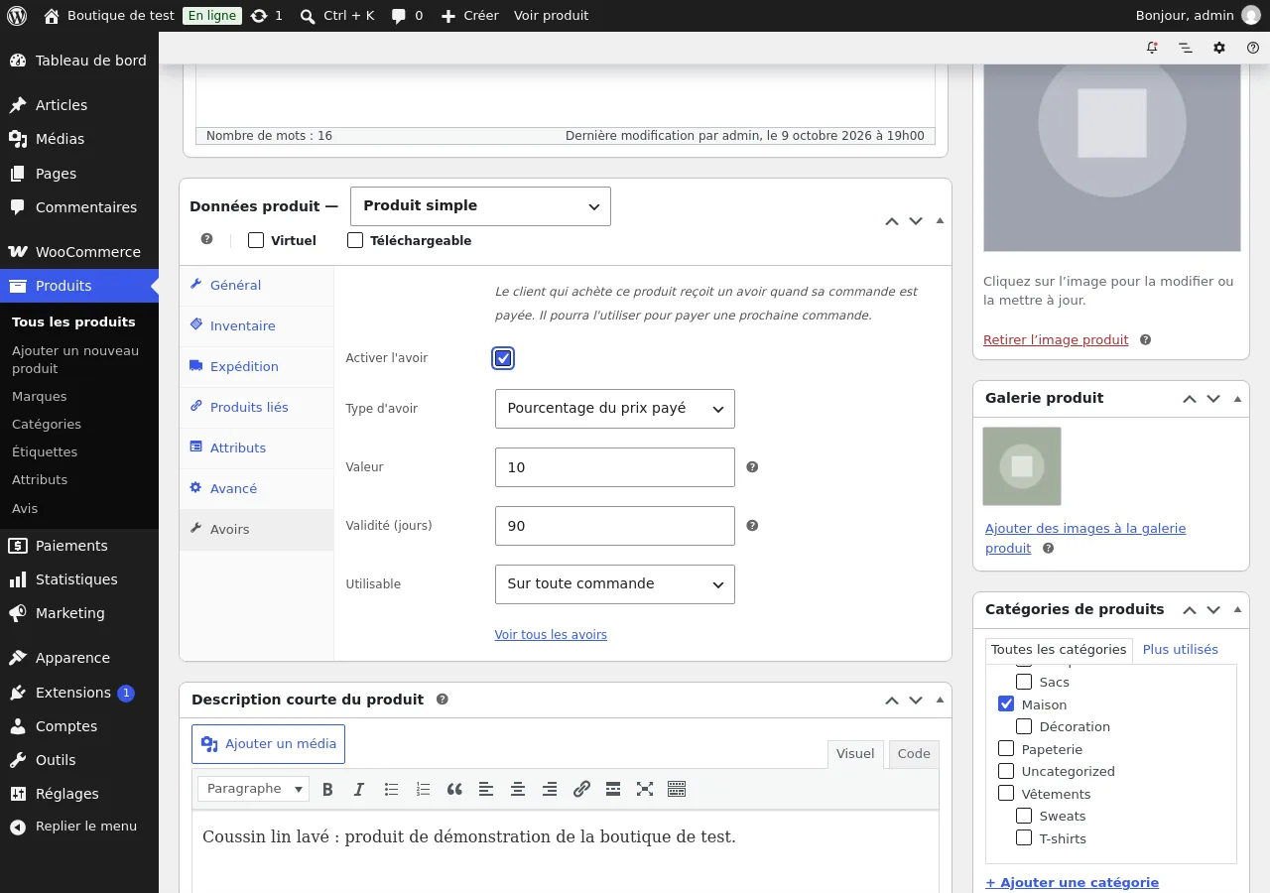Screen dimensions: 1270x893
Task: Click the gallery product thumbnail
Action: click(1022, 466)
